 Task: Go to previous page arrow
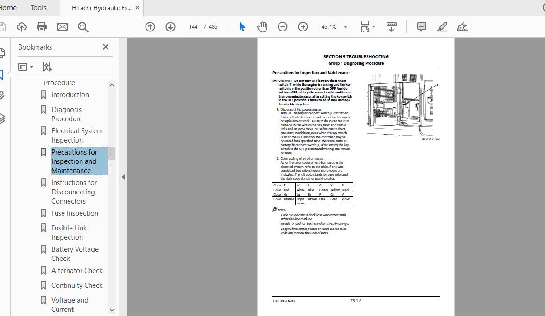coord(150,27)
